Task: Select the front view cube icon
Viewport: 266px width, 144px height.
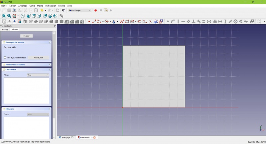Action: pyautogui.click(x=29, y=16)
